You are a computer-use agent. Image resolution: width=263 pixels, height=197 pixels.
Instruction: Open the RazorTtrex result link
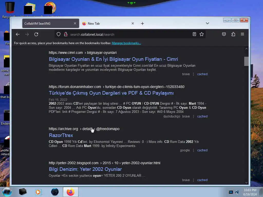[x=61, y=135]
